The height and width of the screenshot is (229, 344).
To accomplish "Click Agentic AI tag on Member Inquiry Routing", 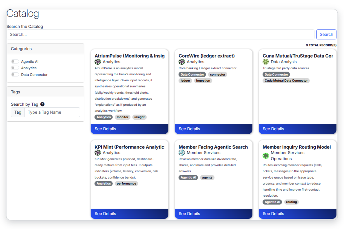I will pos(272,202).
